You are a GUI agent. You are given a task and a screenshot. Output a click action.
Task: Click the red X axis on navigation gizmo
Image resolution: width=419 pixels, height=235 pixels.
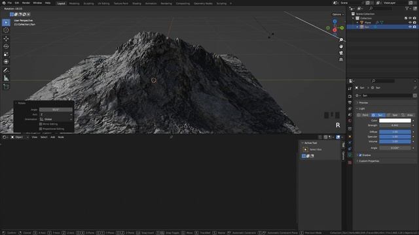point(335,30)
